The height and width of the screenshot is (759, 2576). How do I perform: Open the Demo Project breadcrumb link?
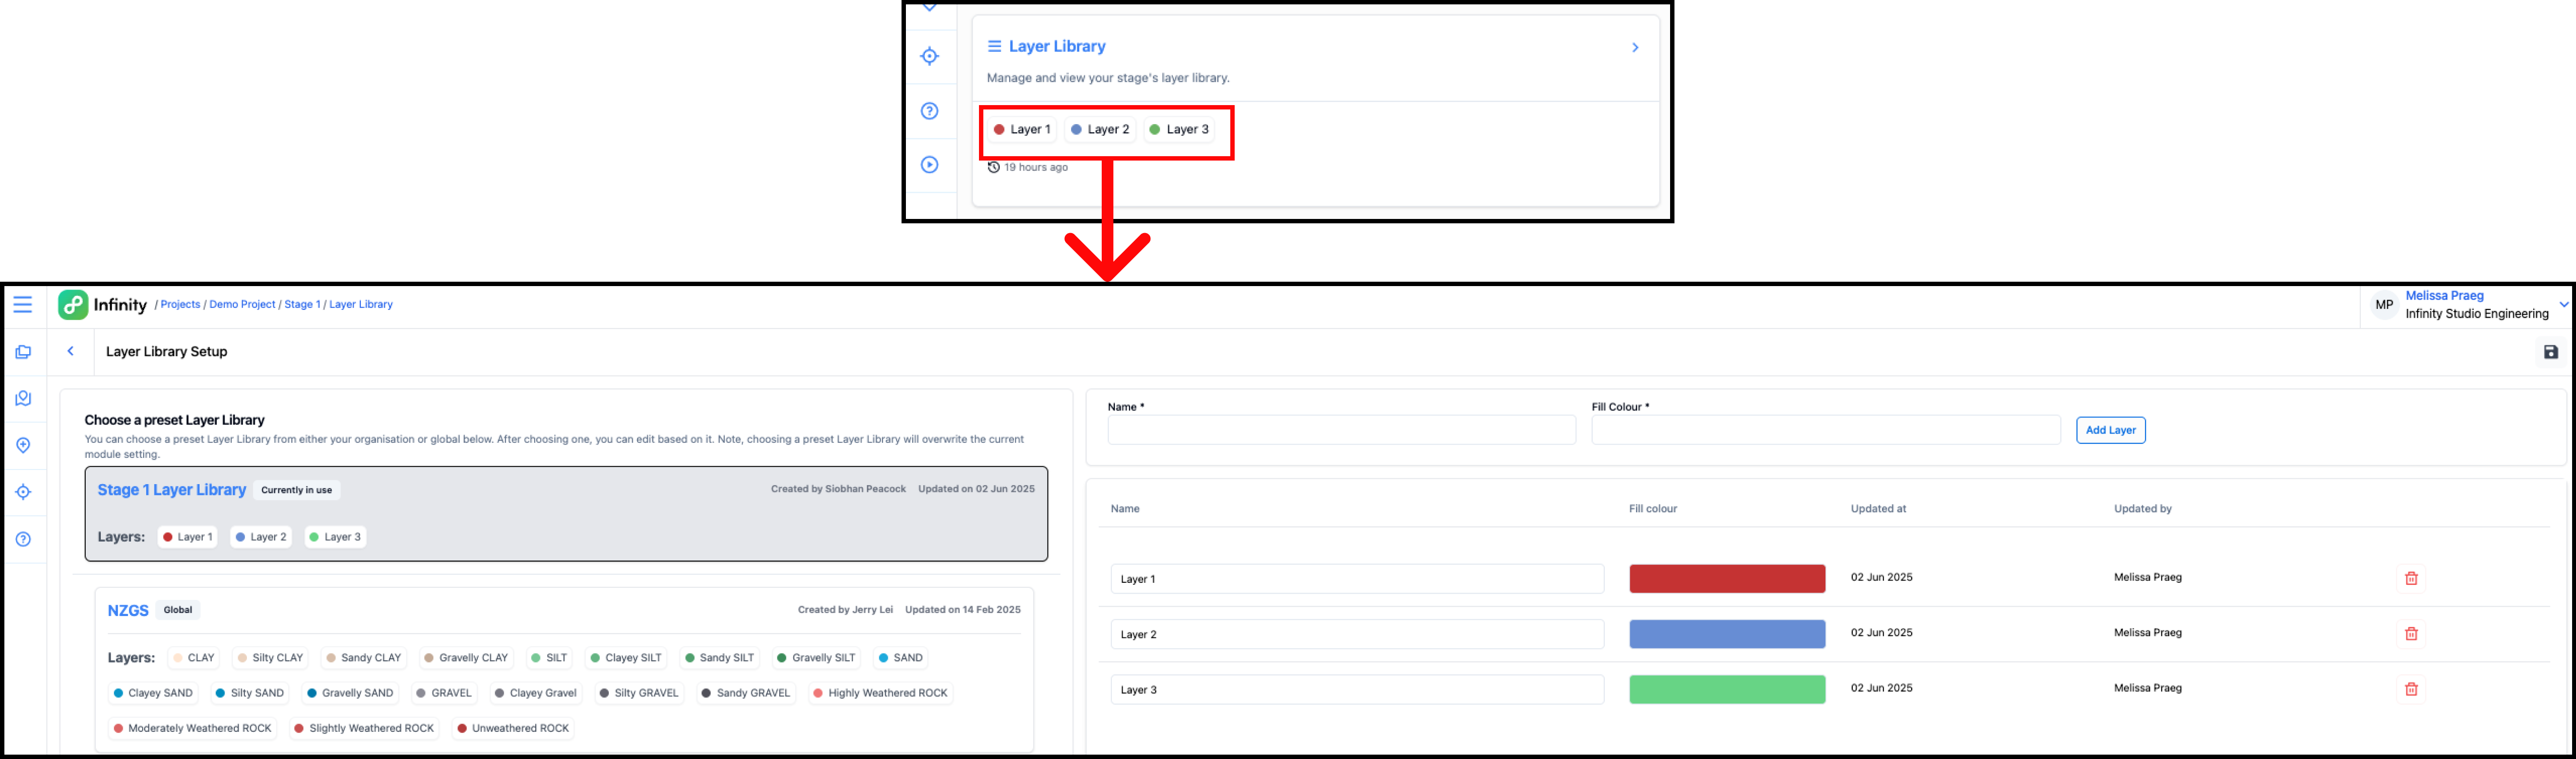[242, 305]
